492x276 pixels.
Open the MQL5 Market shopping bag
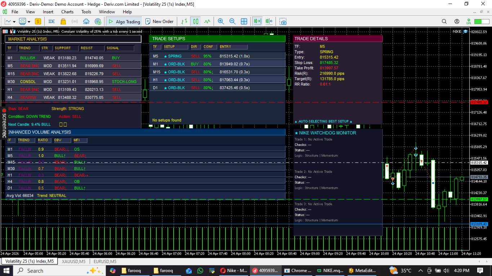point(63,22)
